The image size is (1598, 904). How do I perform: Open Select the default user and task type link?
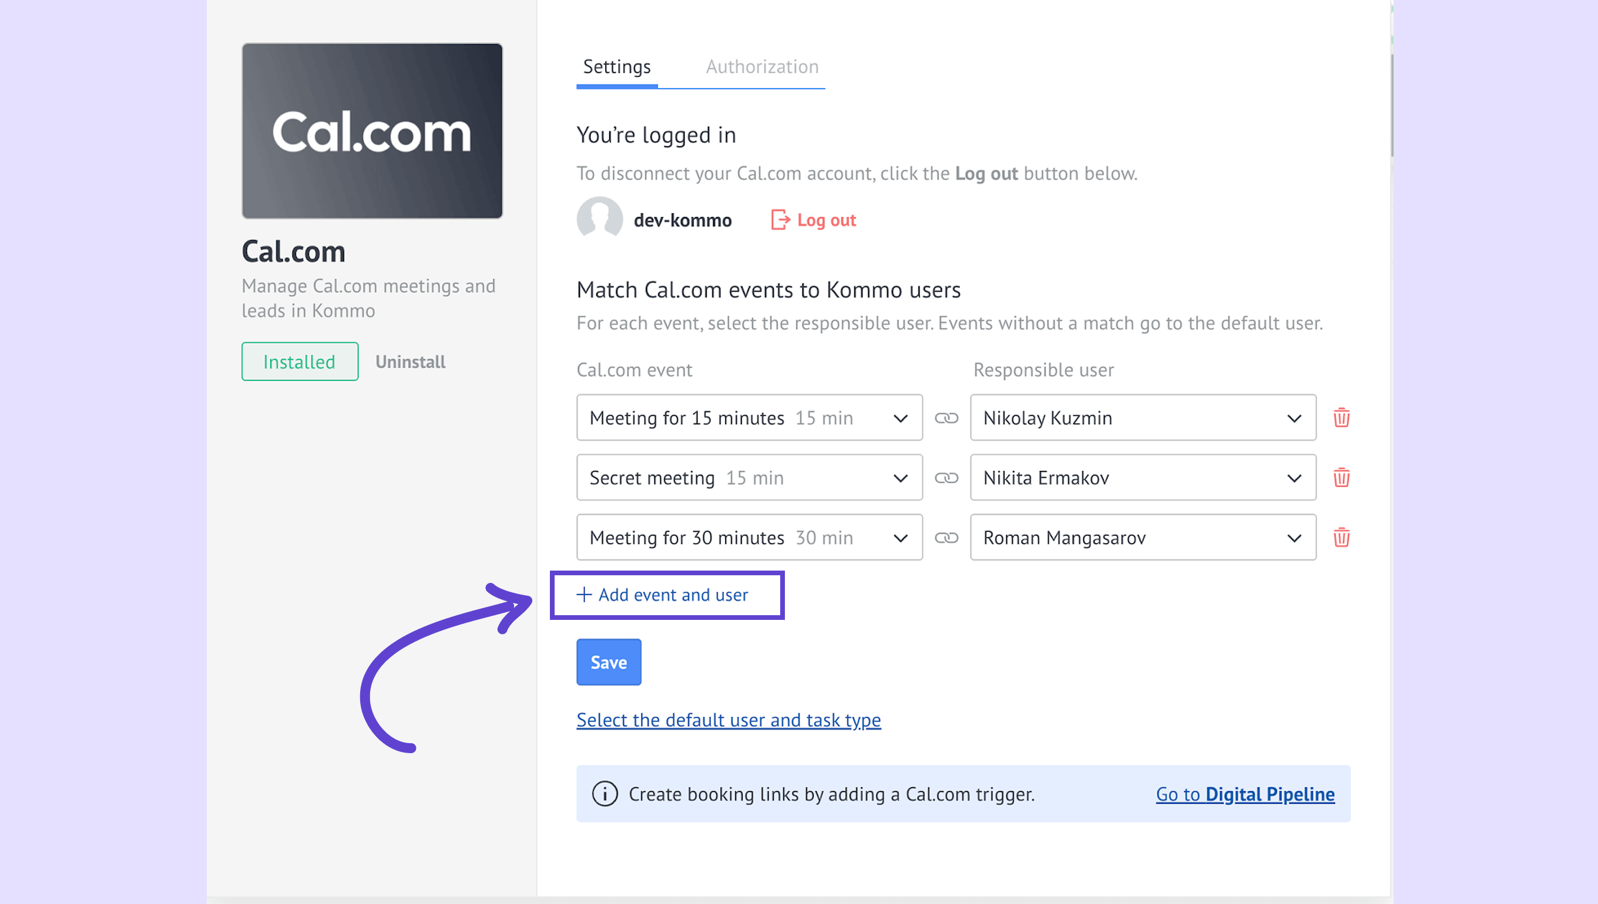(728, 720)
